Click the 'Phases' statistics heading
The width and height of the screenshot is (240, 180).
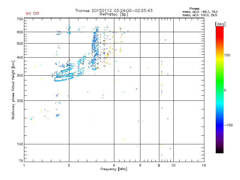point(194,9)
